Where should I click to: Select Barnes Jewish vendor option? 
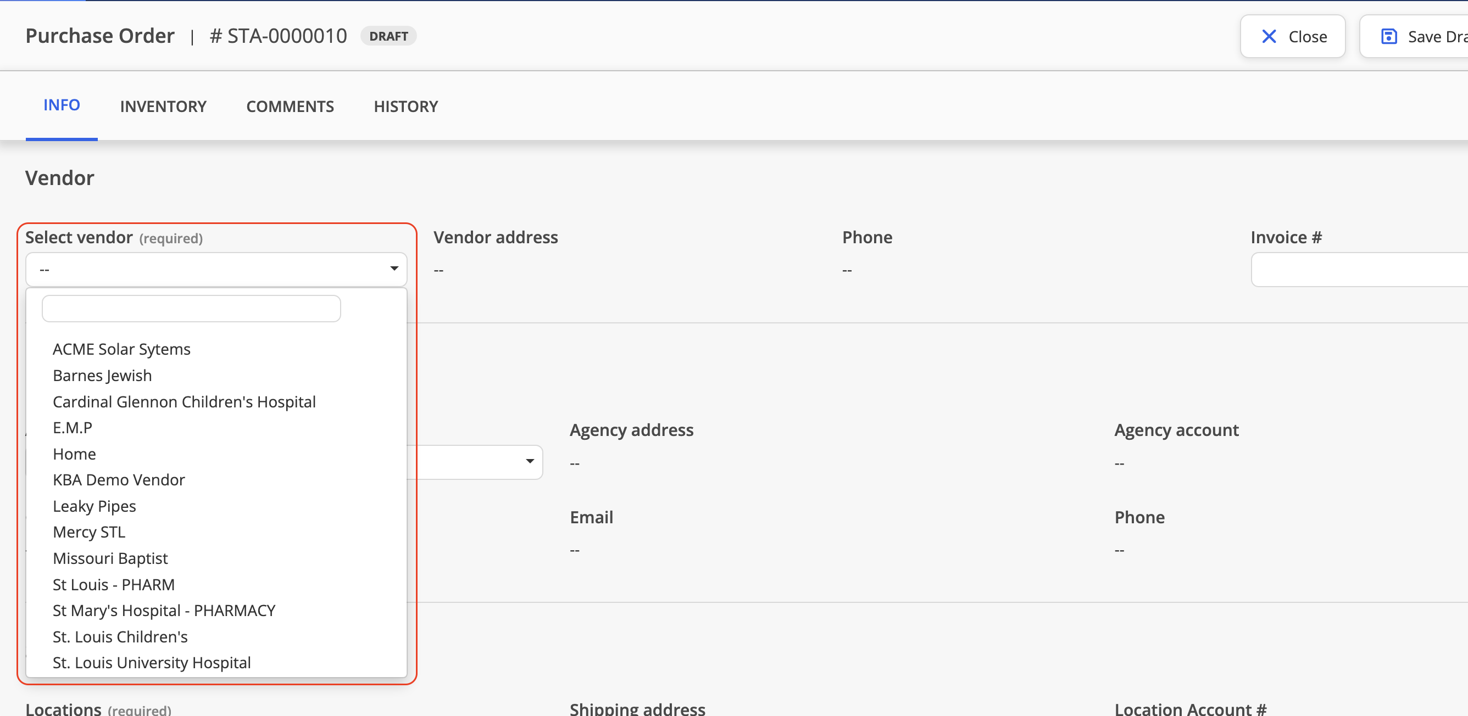(x=102, y=375)
